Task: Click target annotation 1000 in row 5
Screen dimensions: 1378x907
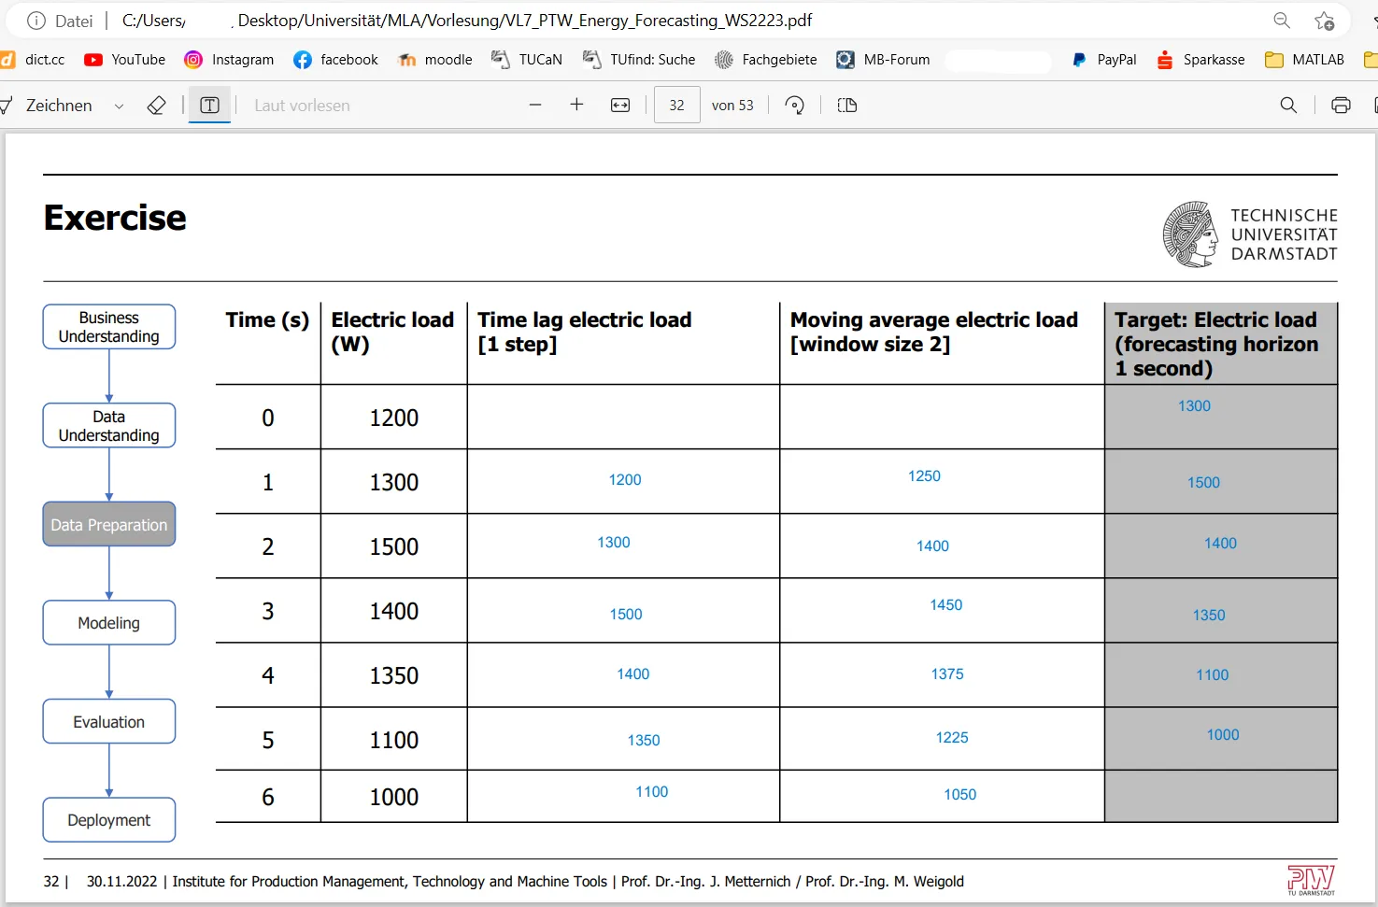Action: [1223, 735]
